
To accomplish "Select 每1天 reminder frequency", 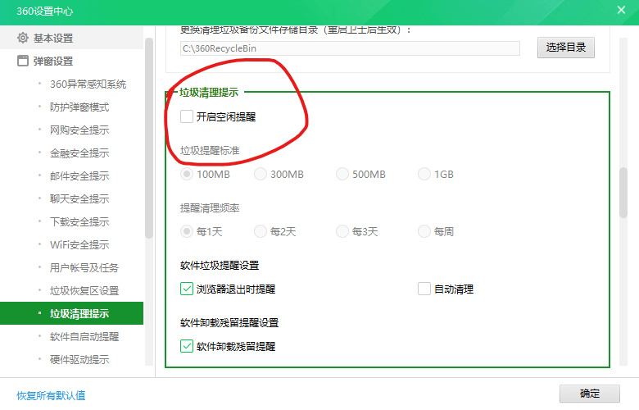I will tap(187, 232).
